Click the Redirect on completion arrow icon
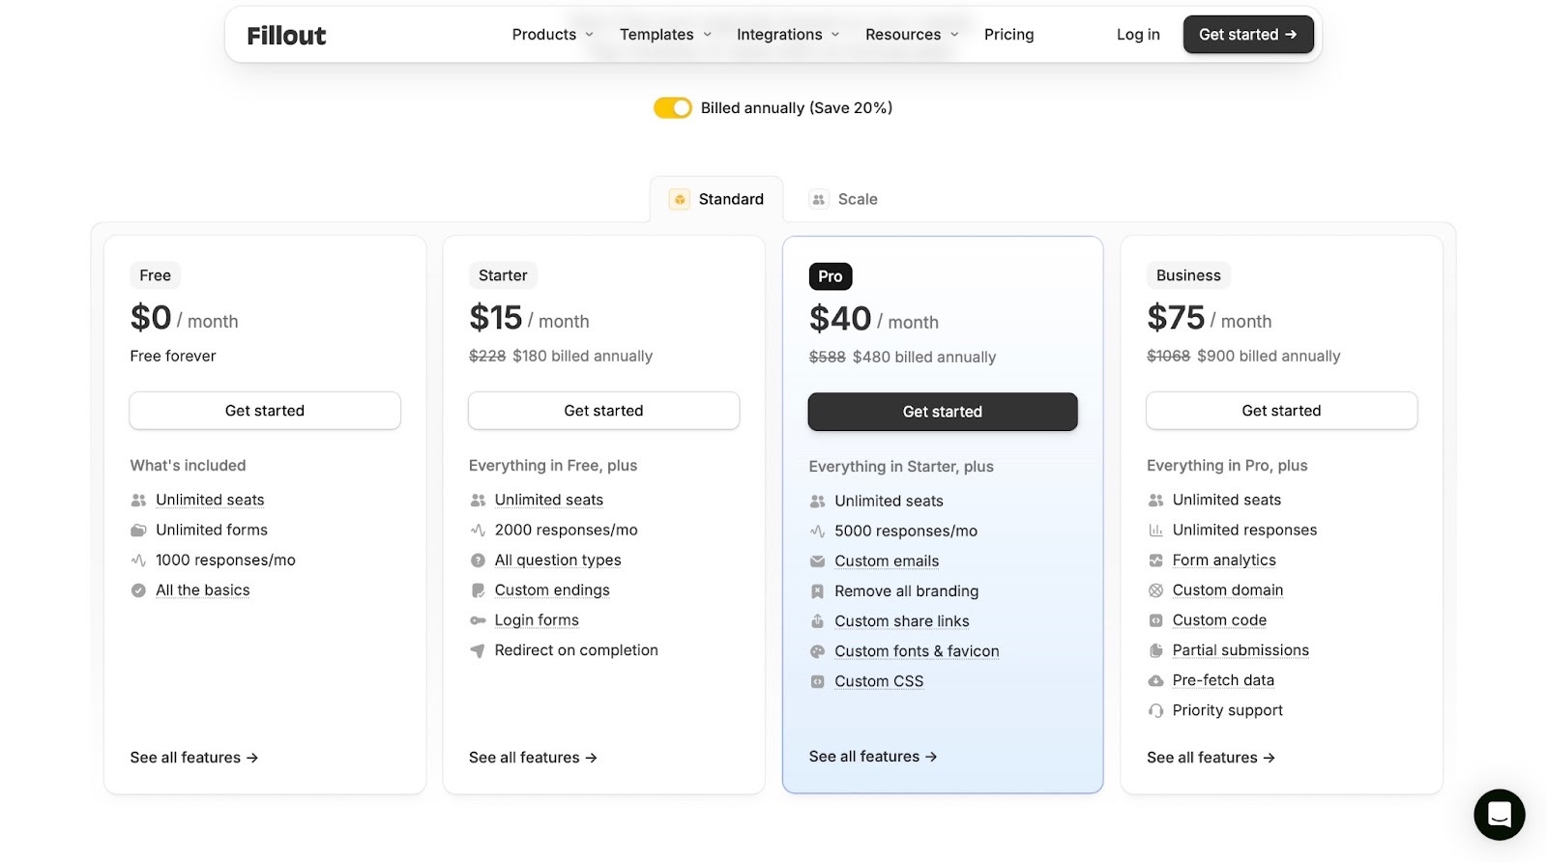 [x=478, y=650]
